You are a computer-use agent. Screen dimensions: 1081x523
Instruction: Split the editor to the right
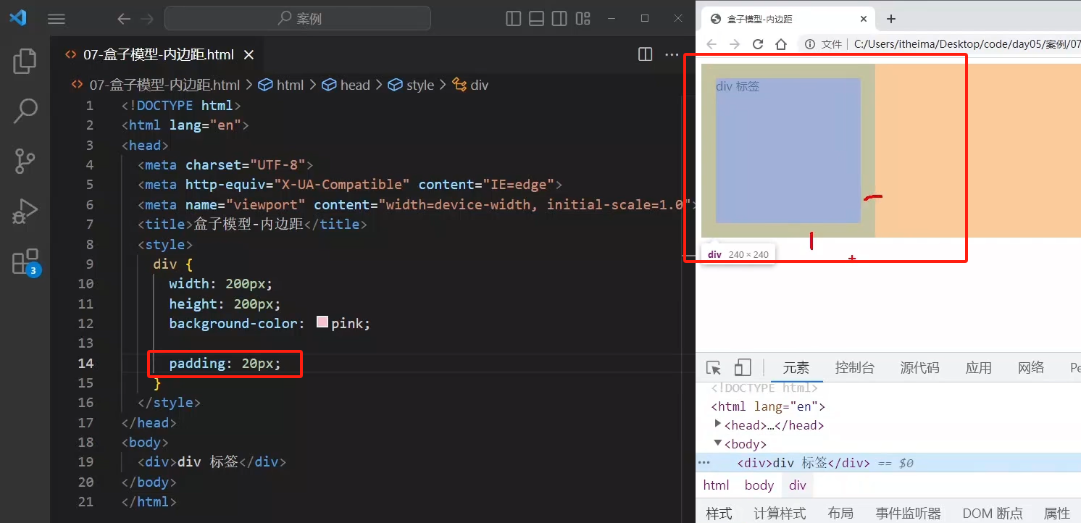(x=645, y=54)
